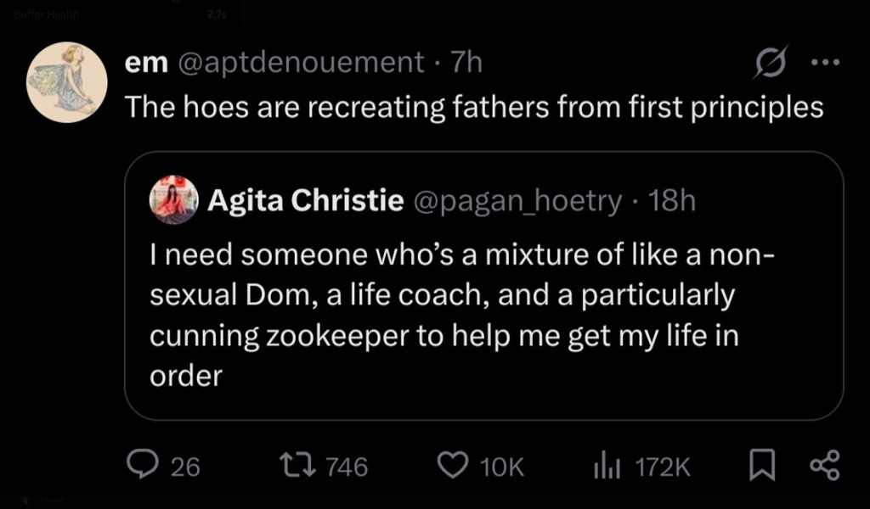Click the 7h timestamp

click(466, 62)
